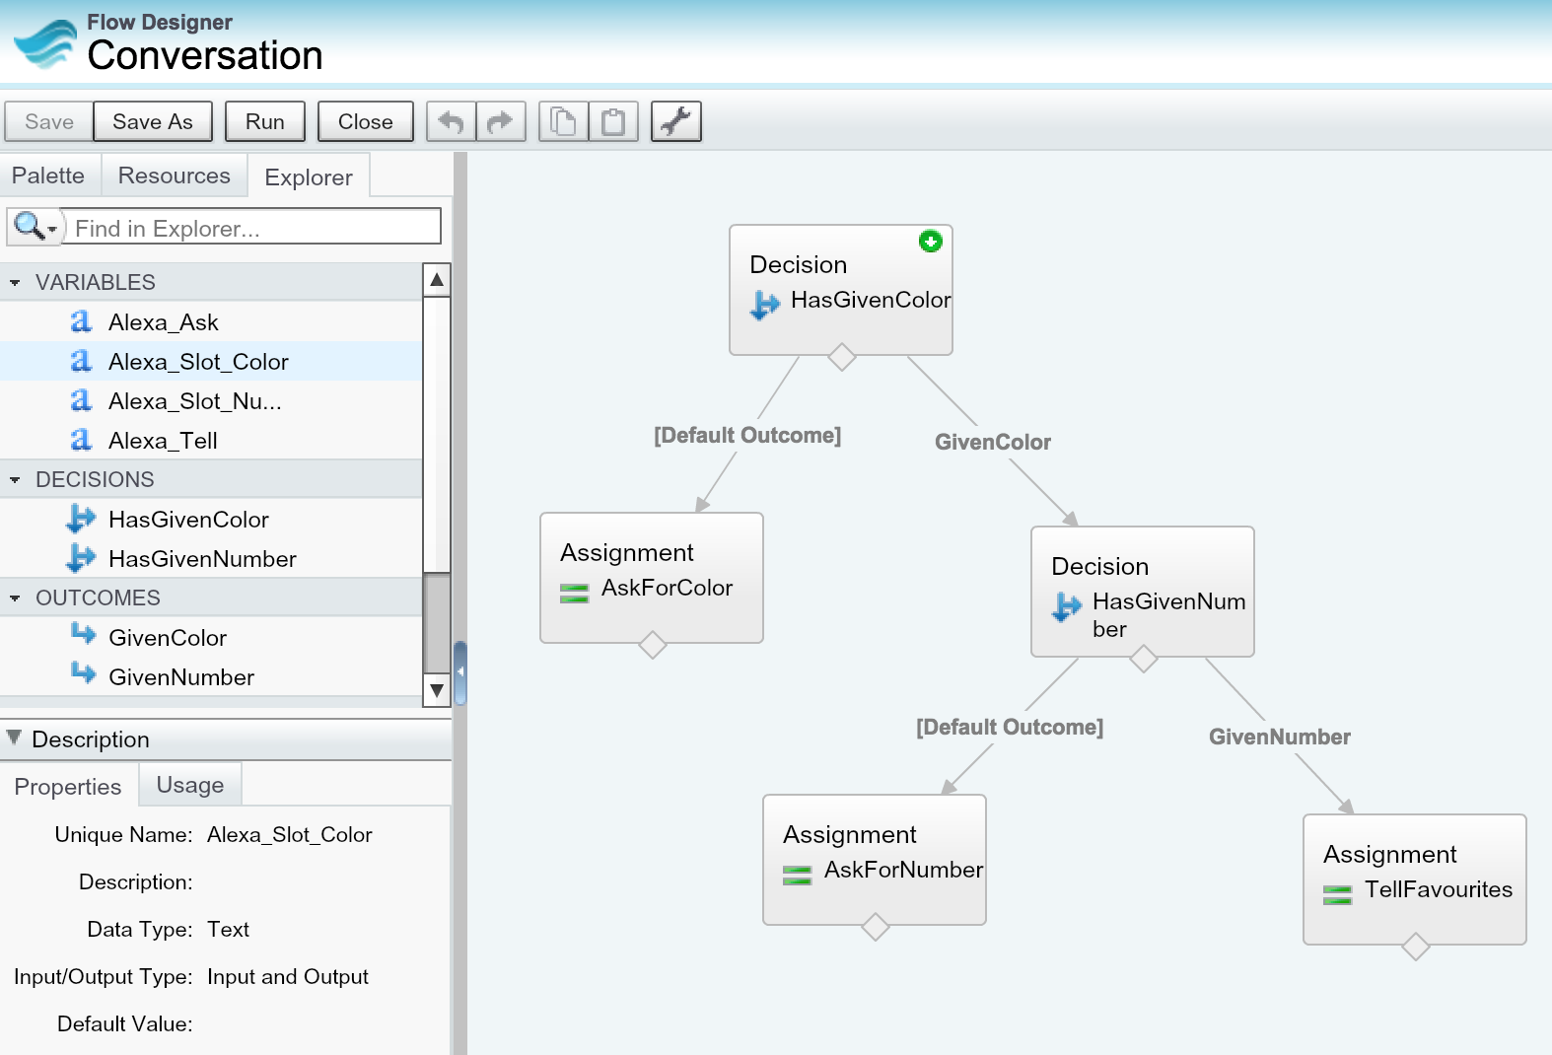Click the Find in Explorer search field

(252, 228)
